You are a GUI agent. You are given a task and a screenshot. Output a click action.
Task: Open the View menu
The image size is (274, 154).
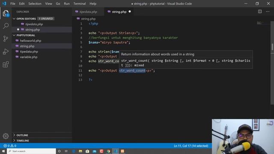click(48, 4)
